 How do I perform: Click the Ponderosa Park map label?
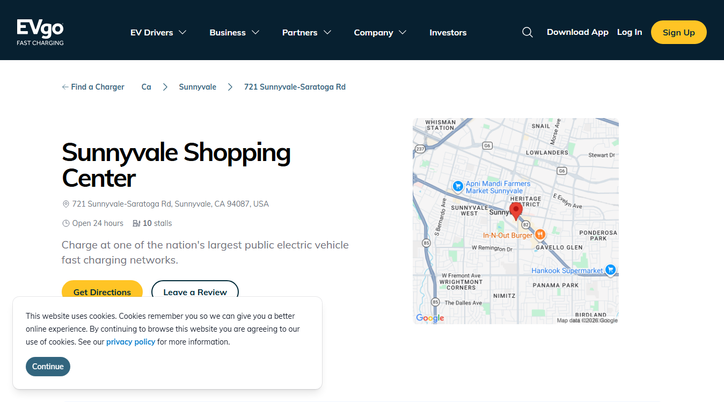click(x=598, y=235)
